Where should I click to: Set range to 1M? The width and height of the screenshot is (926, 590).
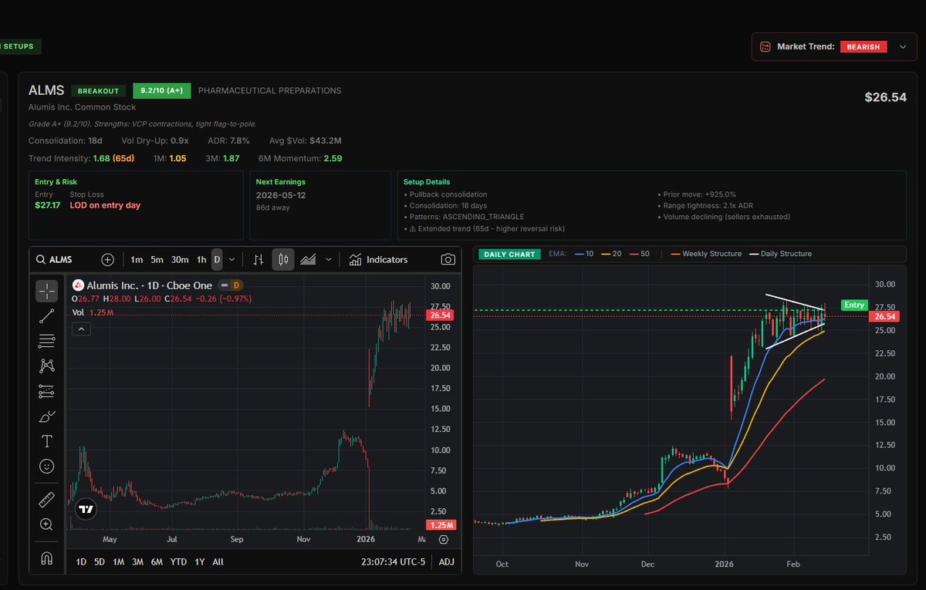[118, 561]
